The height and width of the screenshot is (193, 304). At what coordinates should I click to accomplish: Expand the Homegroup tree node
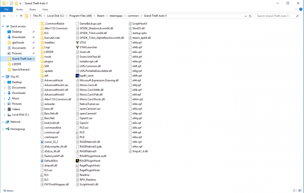point(3,129)
